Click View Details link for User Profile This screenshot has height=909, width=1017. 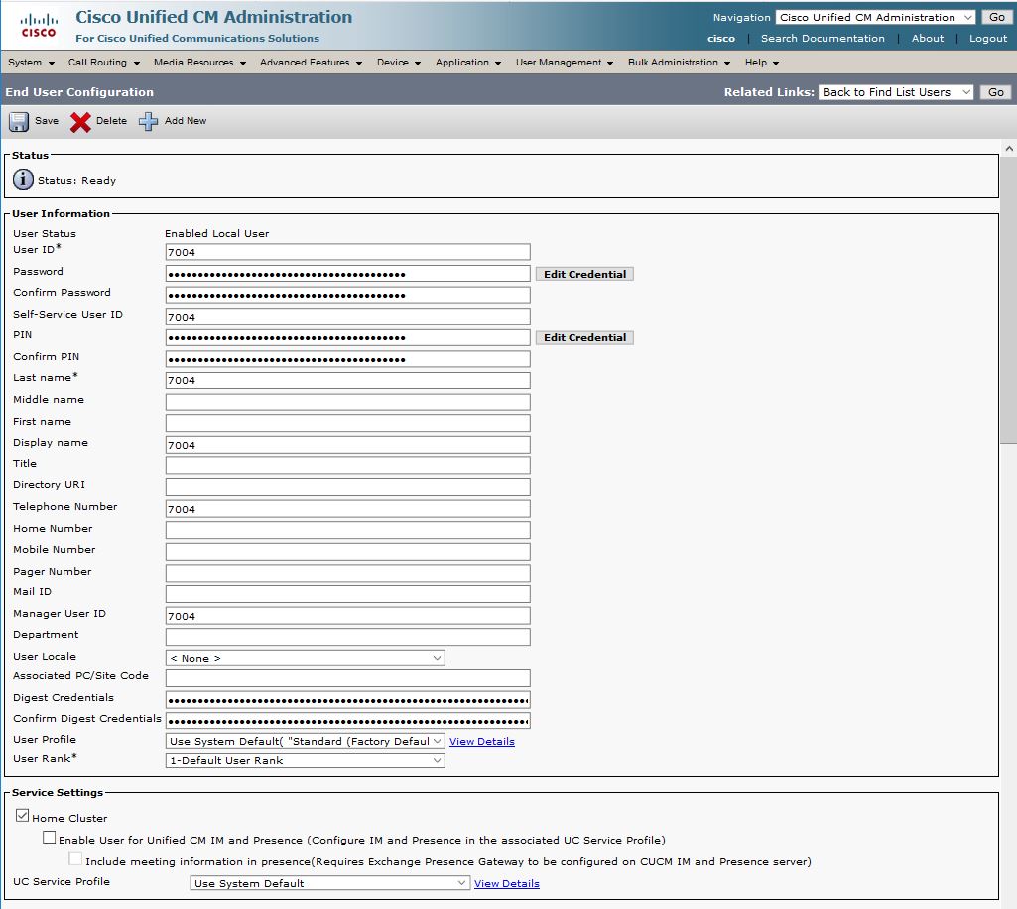[482, 742]
